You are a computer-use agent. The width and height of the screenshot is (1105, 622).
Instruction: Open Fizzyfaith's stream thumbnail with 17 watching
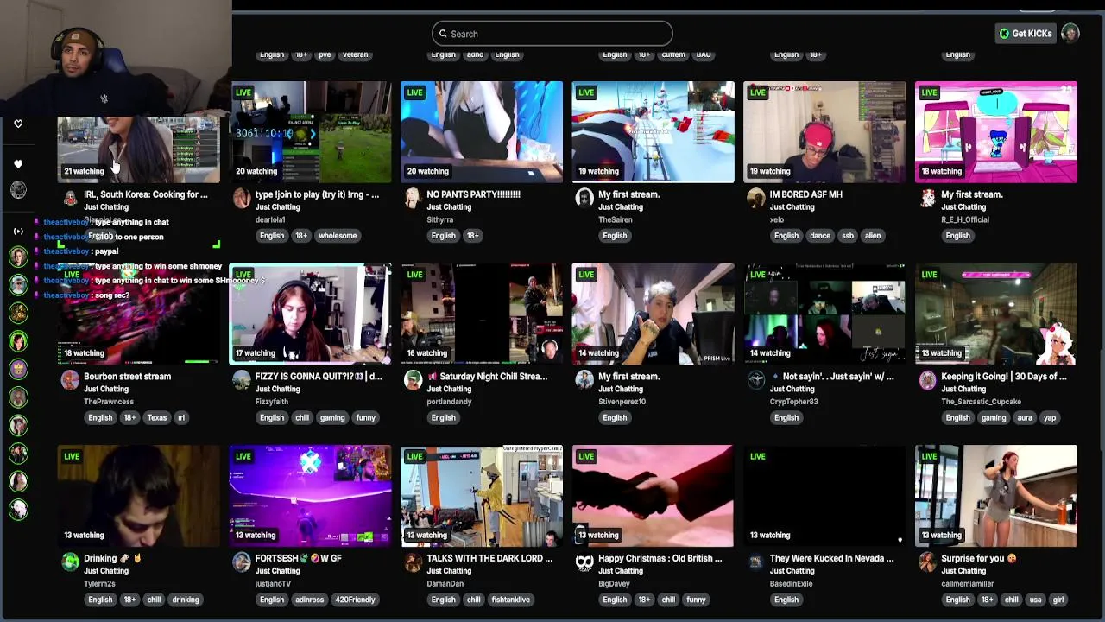pos(310,314)
